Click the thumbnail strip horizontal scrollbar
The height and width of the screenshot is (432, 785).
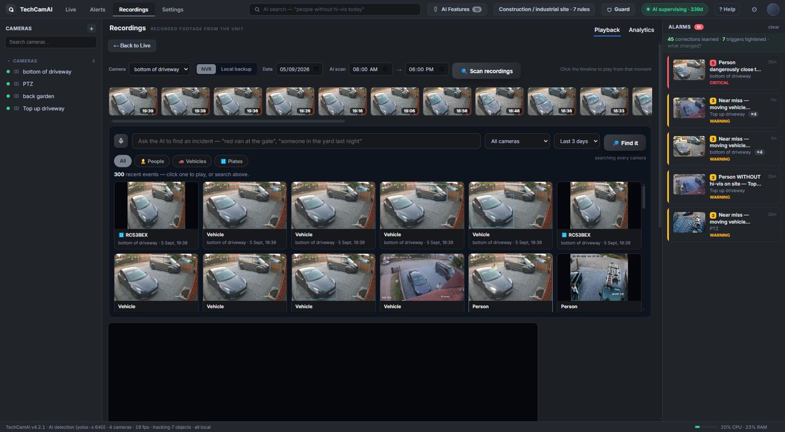pyautogui.click(x=228, y=121)
